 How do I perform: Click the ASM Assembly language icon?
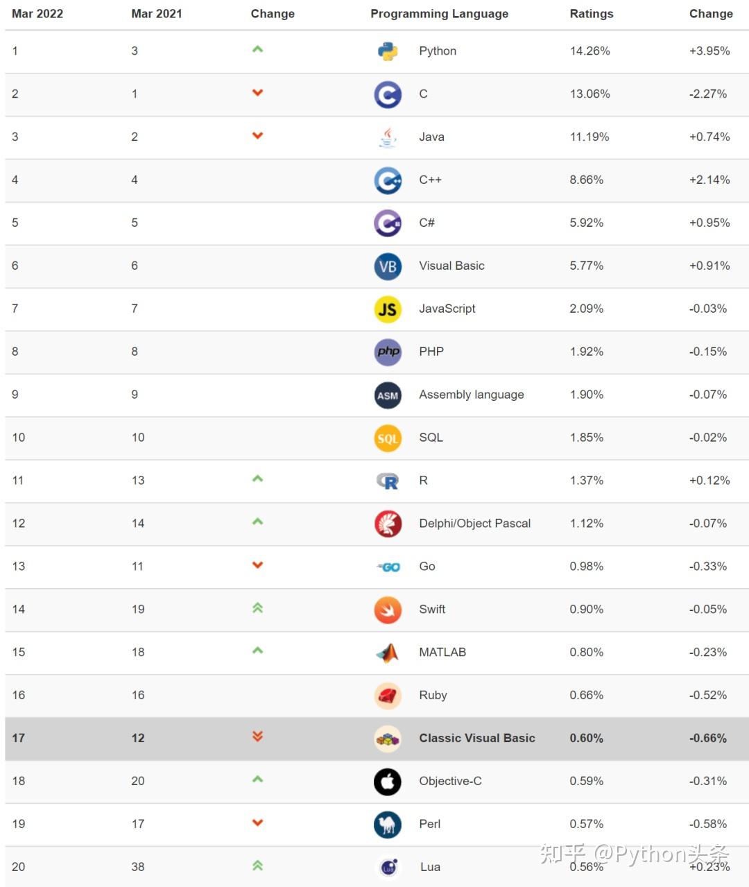coord(388,395)
